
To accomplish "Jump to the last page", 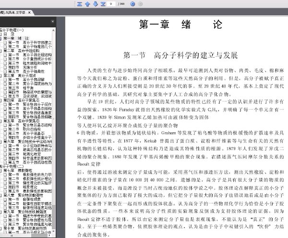I will (x=103, y=4).
